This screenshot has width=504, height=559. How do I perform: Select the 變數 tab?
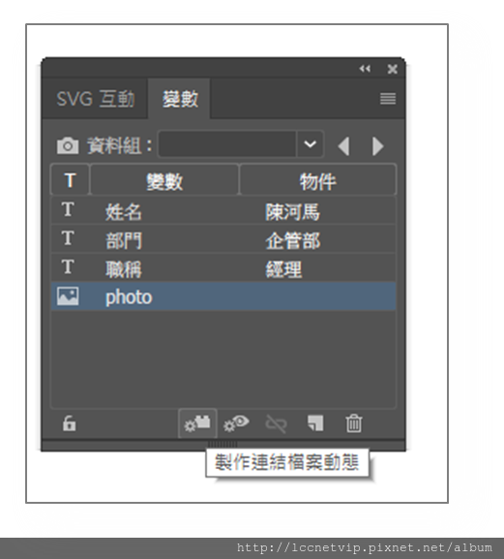[x=179, y=99]
